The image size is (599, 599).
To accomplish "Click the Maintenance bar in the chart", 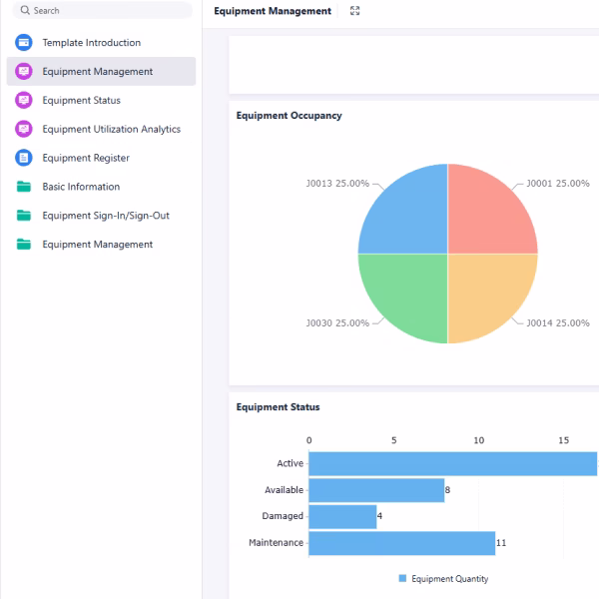I will [x=401, y=543].
